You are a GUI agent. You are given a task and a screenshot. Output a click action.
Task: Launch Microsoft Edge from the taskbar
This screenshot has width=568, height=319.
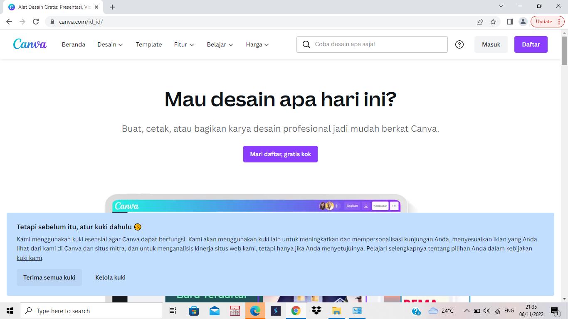[255, 311]
